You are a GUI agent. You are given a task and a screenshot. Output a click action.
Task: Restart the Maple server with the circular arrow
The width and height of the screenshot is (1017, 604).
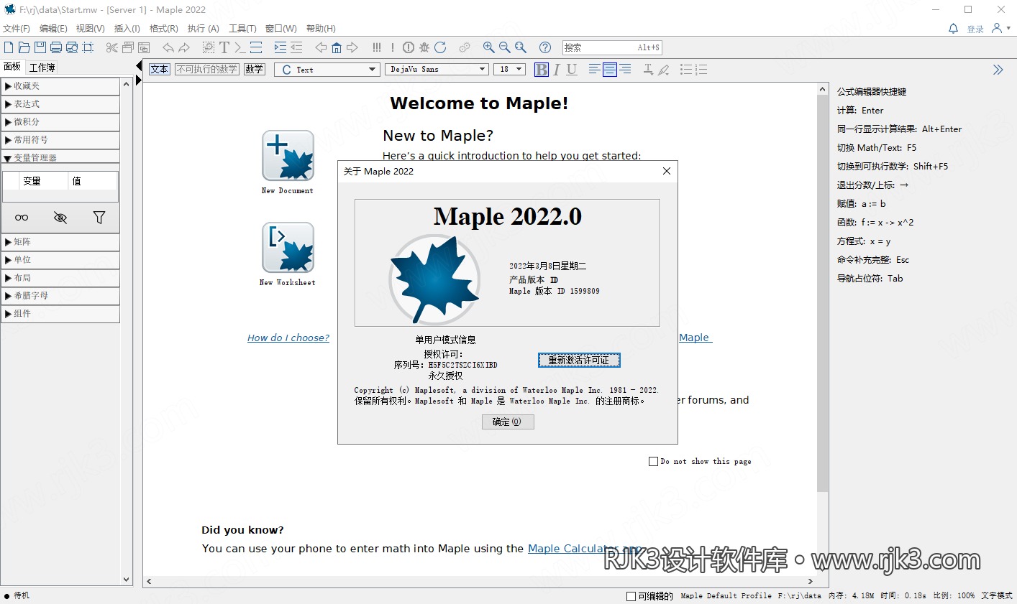[x=440, y=47]
